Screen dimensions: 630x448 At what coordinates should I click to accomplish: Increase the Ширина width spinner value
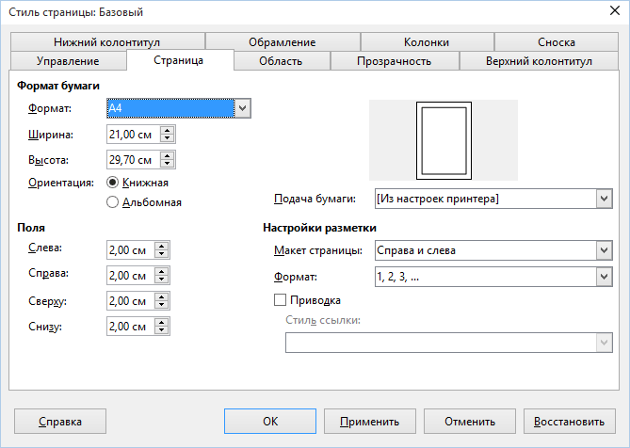(167, 130)
